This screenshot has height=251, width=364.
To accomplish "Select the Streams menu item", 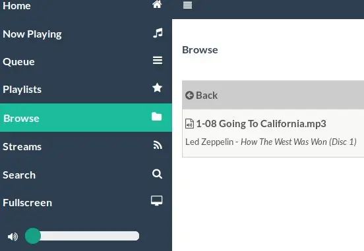I will tap(86, 147).
